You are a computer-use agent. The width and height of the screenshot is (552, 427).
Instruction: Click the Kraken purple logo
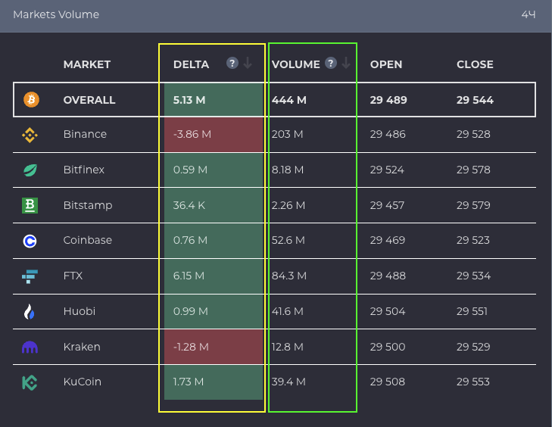coord(30,347)
